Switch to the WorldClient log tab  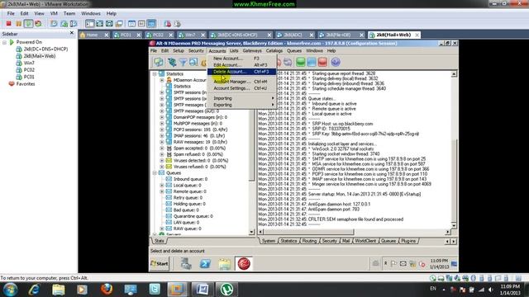pos(365,241)
